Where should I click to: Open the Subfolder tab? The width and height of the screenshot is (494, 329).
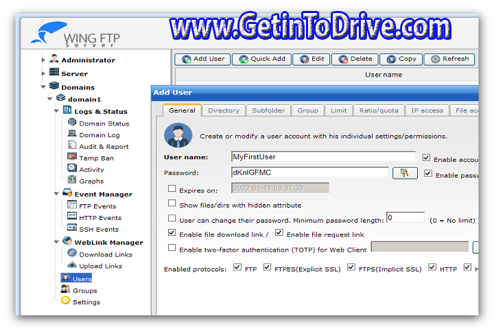pyautogui.click(x=268, y=110)
